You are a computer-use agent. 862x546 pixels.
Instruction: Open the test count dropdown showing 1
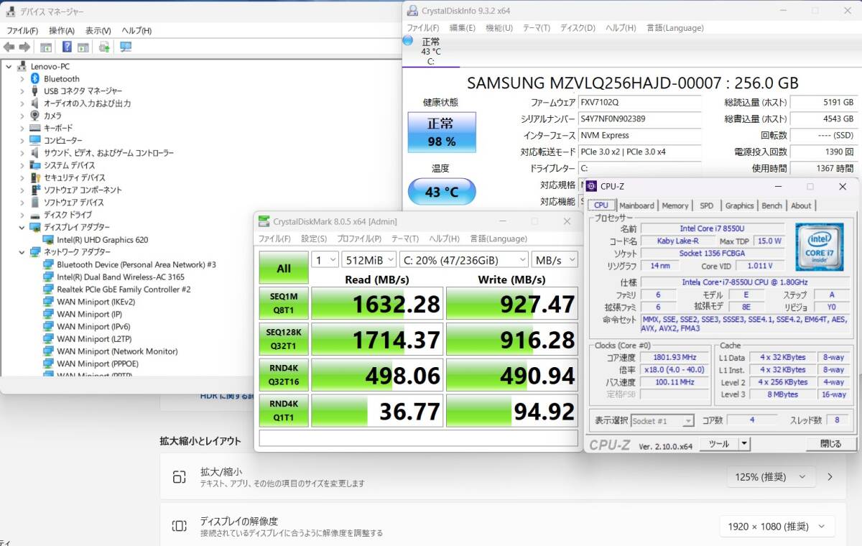[325, 259]
